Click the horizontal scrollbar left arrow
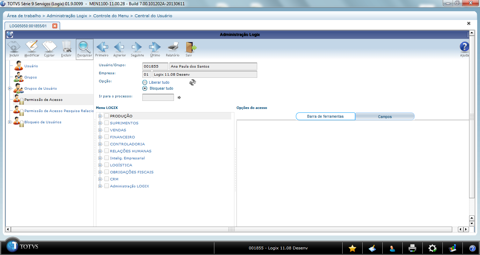 (x=8, y=229)
